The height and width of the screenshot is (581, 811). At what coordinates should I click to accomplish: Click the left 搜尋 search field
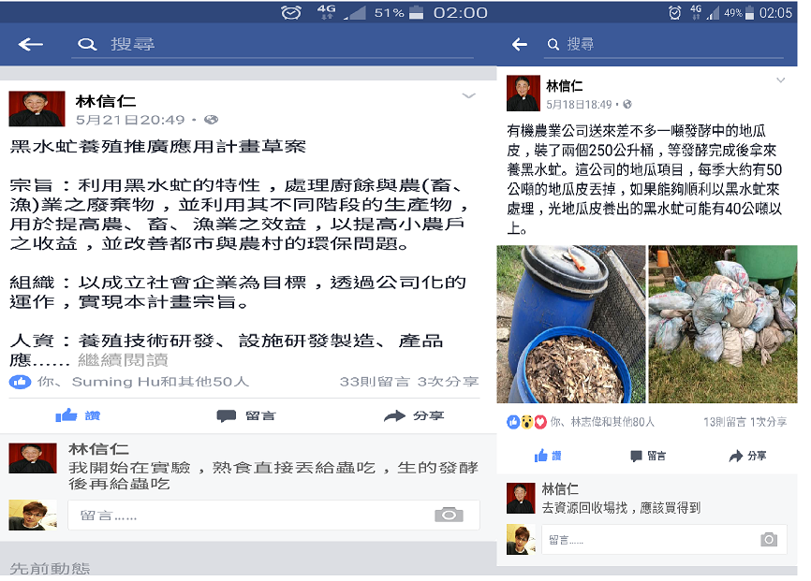(273, 45)
